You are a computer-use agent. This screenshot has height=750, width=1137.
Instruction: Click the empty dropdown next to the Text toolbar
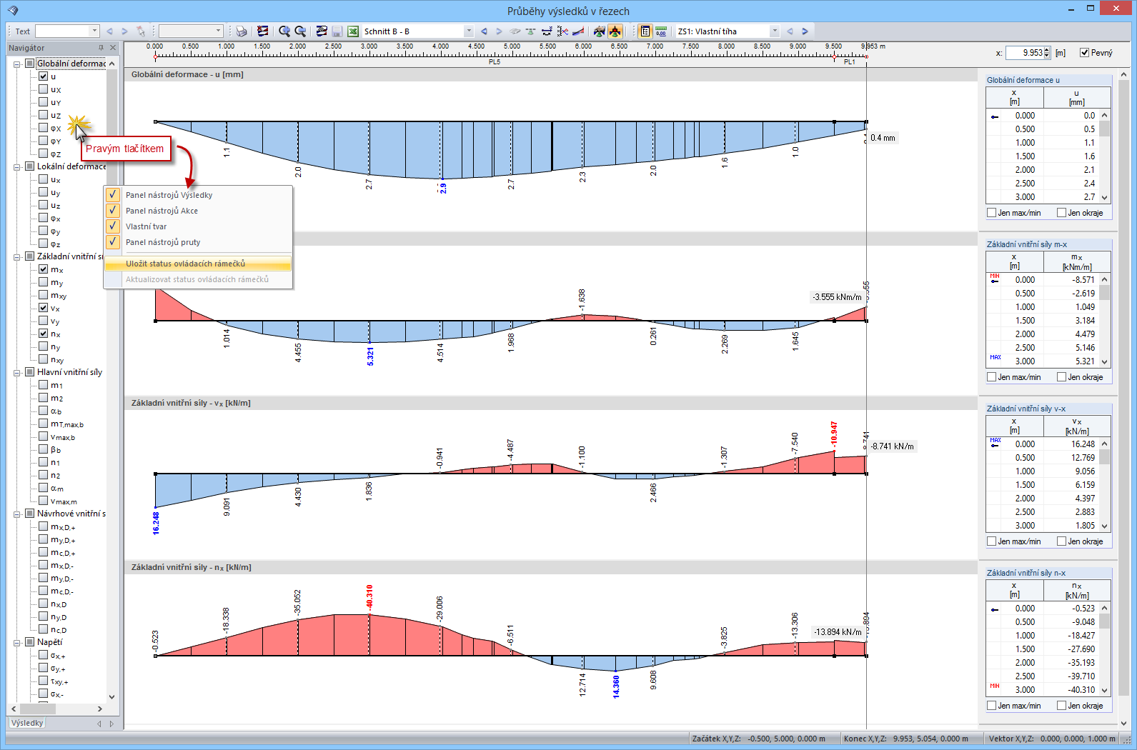pos(191,31)
